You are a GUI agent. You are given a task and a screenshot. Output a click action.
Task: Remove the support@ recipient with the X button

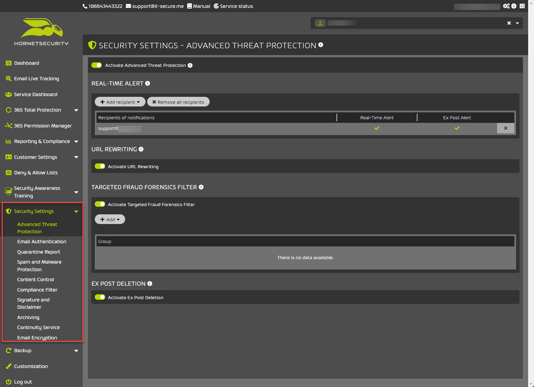(x=506, y=128)
